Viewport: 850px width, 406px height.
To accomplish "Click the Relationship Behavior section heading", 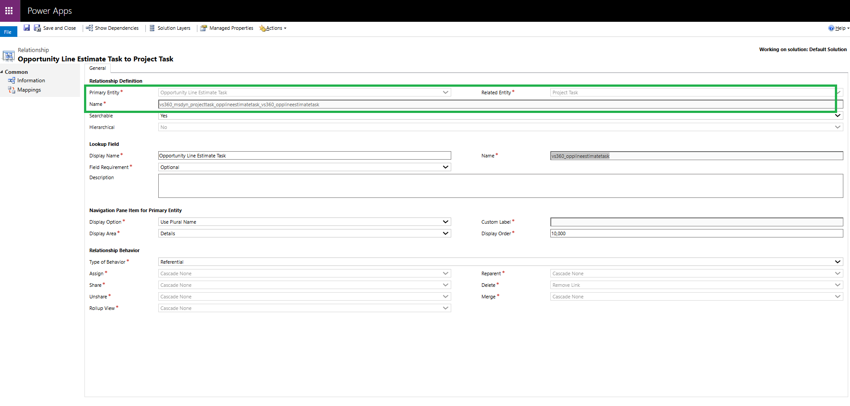I will coord(114,250).
